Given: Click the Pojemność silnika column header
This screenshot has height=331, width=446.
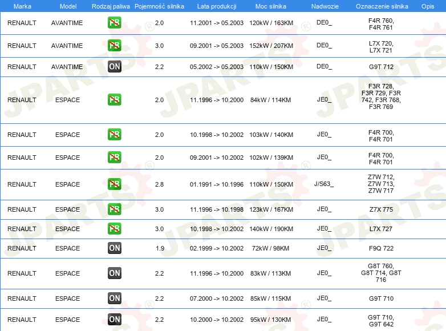Looking at the screenshot, I should click(x=159, y=6).
